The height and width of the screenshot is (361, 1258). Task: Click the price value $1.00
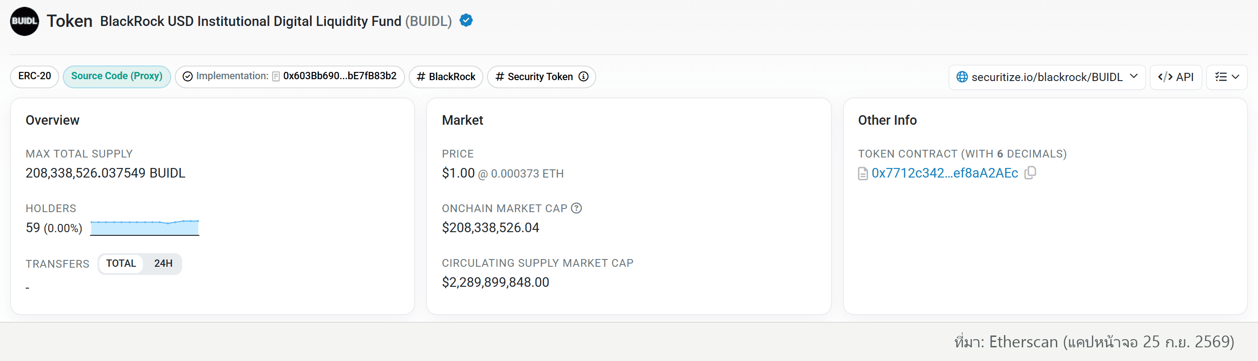(458, 173)
